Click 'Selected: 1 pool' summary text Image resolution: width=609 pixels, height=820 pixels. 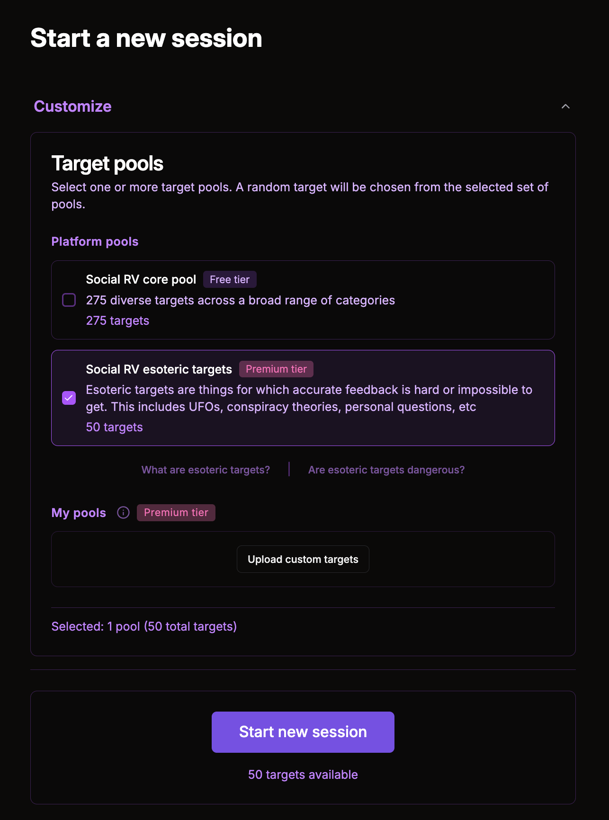click(x=144, y=626)
